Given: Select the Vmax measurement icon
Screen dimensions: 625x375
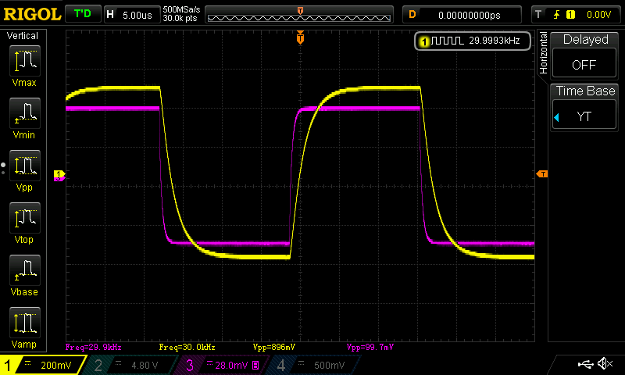Looking at the screenshot, I should click(x=25, y=61).
